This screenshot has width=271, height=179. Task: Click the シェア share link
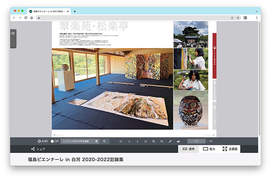pos(38,149)
